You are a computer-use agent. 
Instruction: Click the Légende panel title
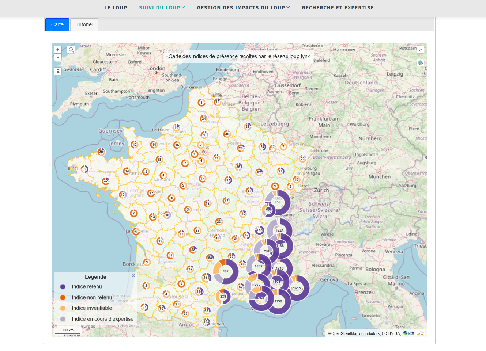point(95,277)
